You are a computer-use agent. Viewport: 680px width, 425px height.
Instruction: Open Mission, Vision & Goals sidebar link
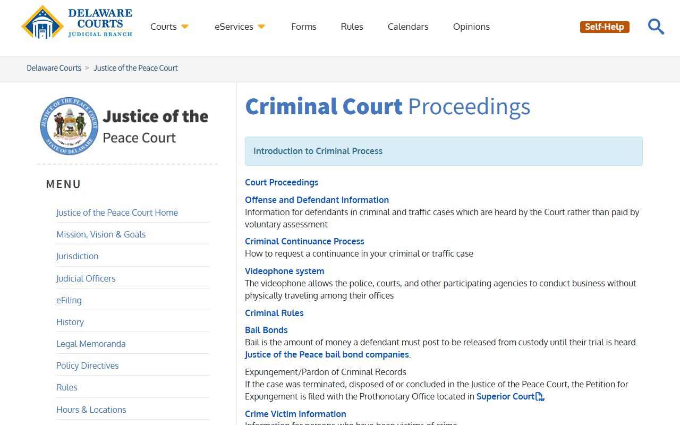[101, 234]
